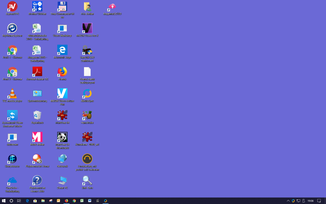Switch to AkrutoSync taskbar button
This screenshot has height=204, width=326.
coord(105,201)
